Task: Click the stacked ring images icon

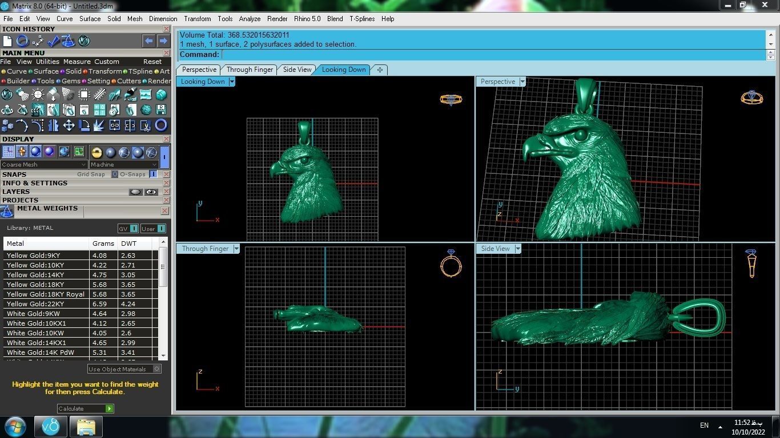Action: [x=69, y=109]
